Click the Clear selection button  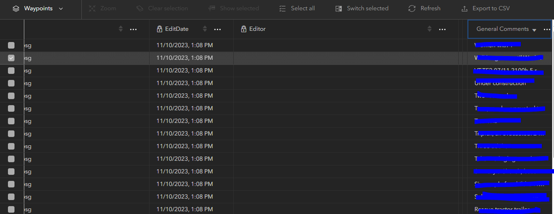pos(162,8)
